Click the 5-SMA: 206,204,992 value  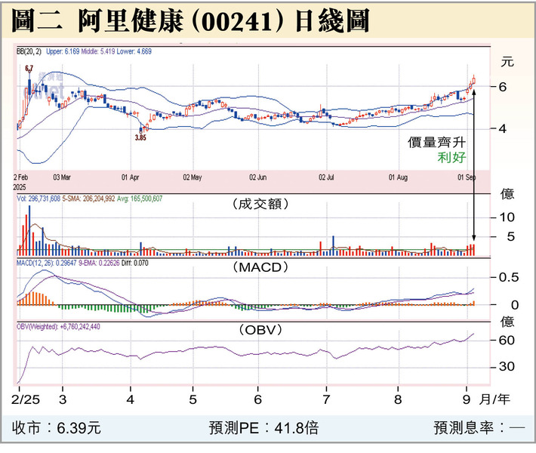pyautogui.click(x=88, y=199)
